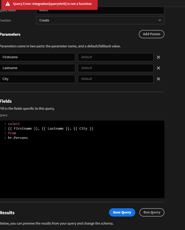The height and width of the screenshot is (230, 185).
Task: Remove the Firstname parameter with its X icon
Action: (158, 57)
